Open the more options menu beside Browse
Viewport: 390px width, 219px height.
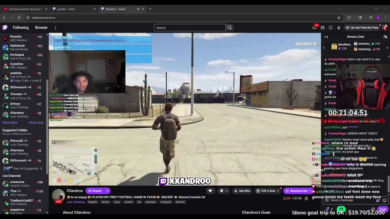55,28
